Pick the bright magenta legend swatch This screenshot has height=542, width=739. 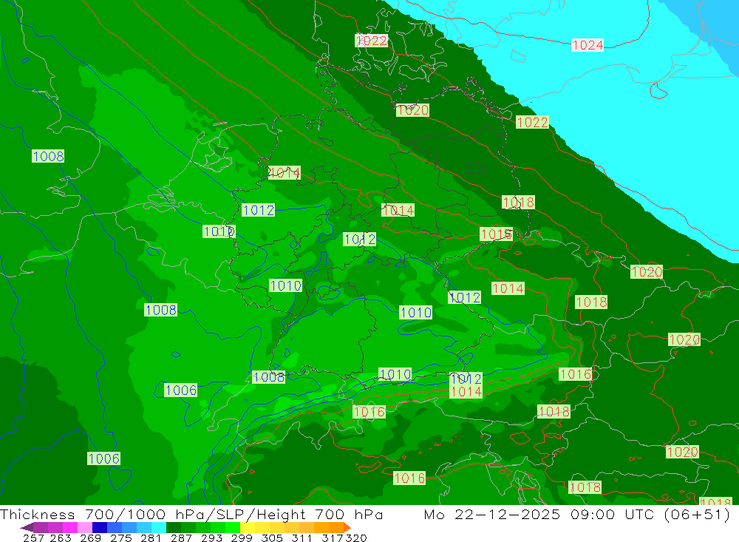click(69, 527)
